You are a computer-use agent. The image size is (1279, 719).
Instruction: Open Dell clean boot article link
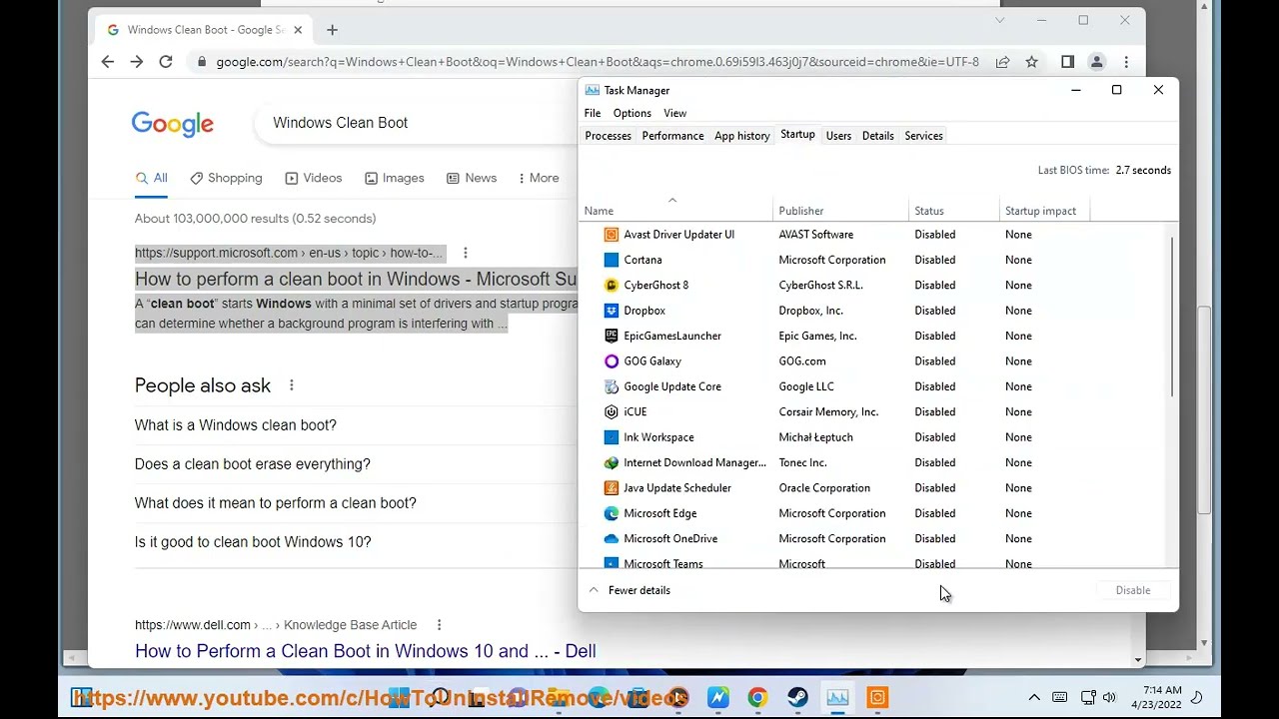(x=366, y=651)
